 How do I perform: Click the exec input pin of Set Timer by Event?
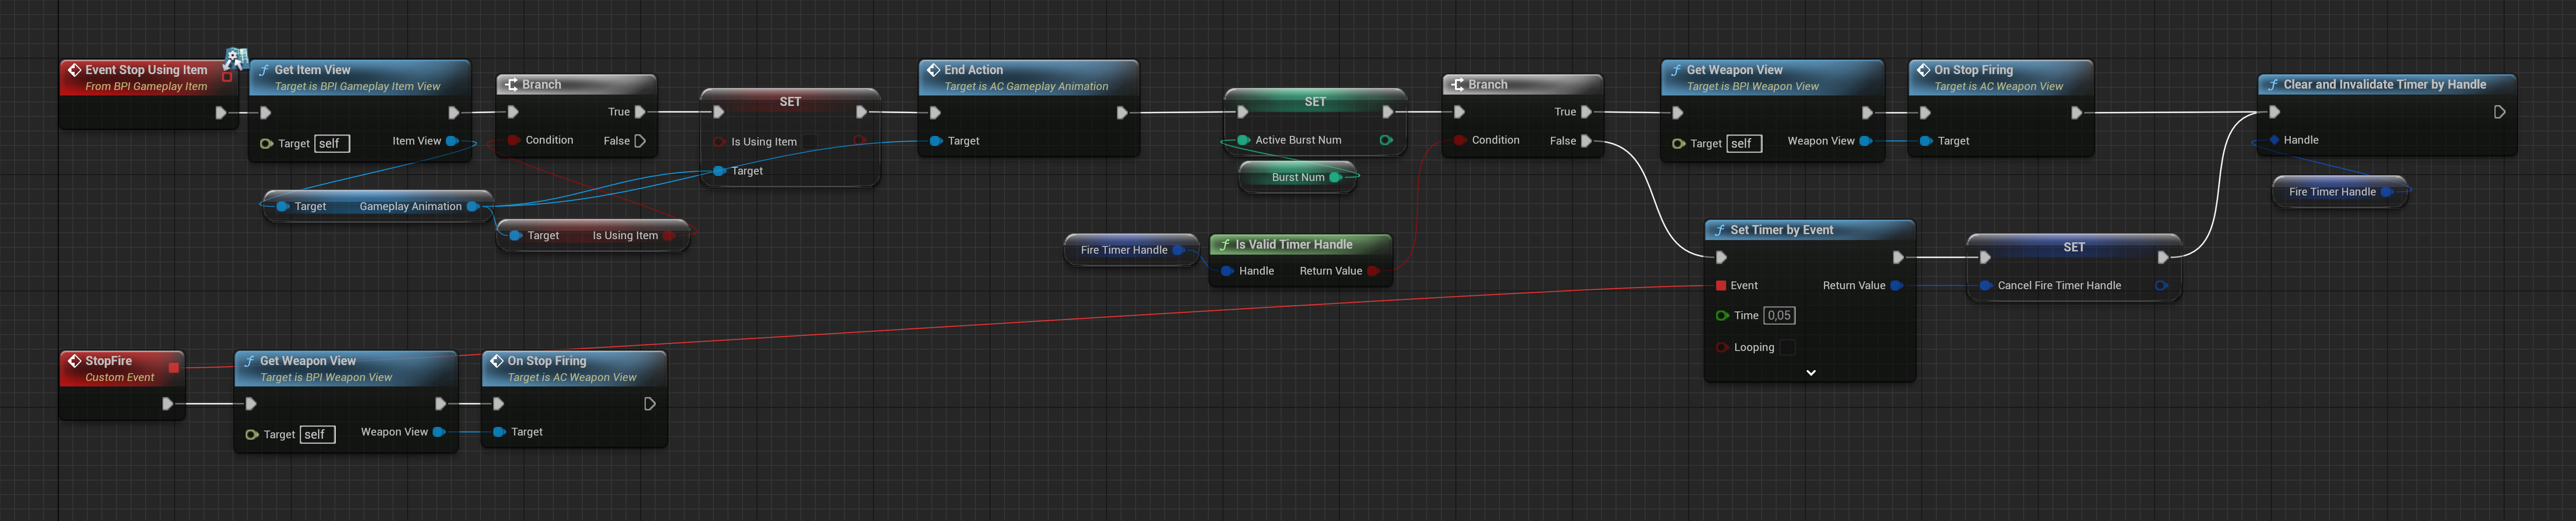coord(1721,258)
